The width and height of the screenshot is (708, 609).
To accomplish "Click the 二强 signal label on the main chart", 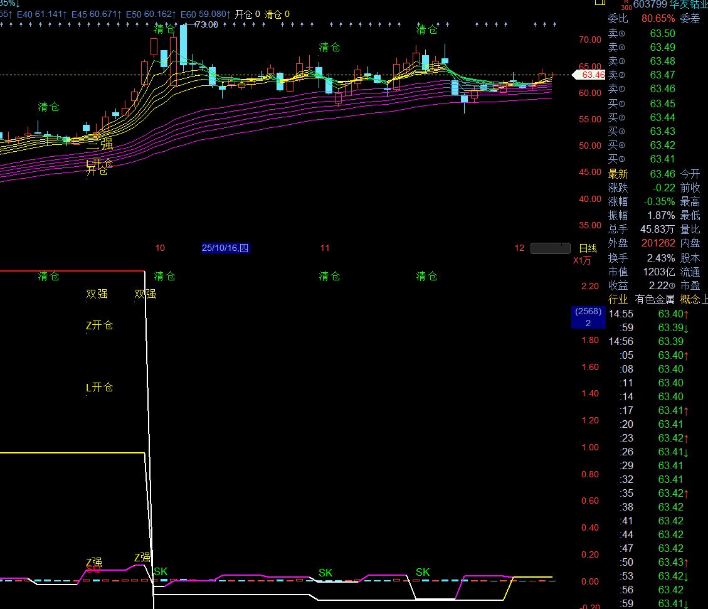I will pyautogui.click(x=100, y=144).
